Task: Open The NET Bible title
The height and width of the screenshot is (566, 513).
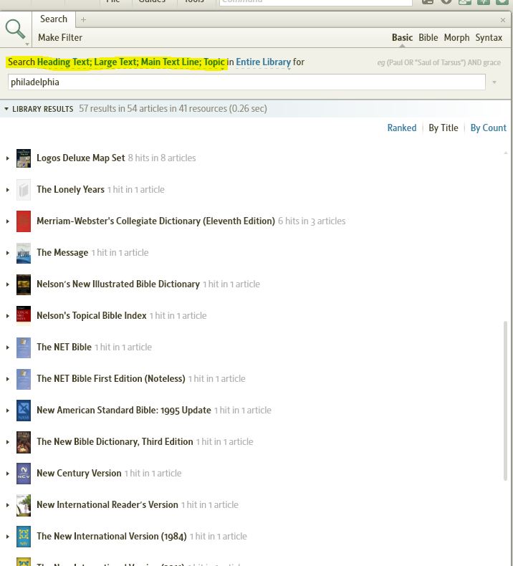Action: [64, 347]
